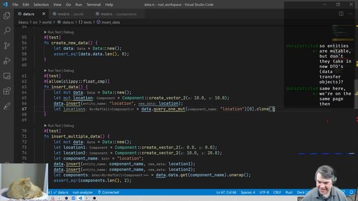Expand the tests module breadcrumb
358x201 pixels.
pyautogui.click(x=87, y=22)
